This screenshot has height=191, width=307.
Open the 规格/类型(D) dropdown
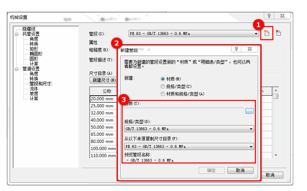click(x=251, y=129)
